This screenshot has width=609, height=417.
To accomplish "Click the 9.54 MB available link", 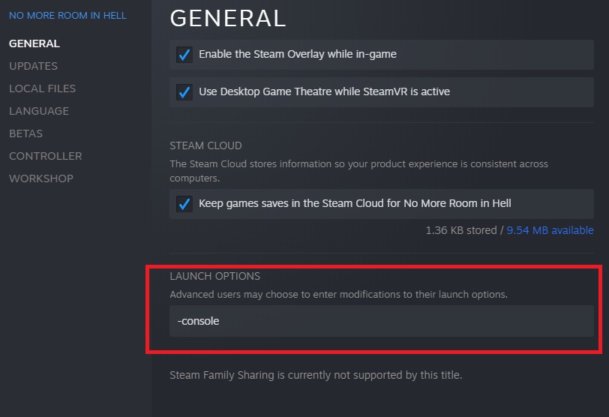I will (x=550, y=230).
